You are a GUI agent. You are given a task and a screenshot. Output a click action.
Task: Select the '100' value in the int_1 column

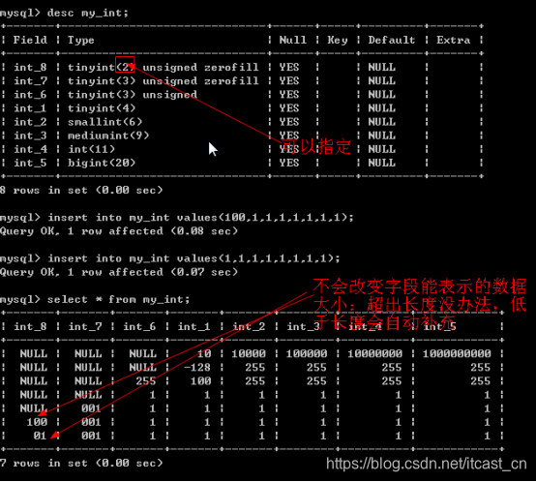[200, 381]
